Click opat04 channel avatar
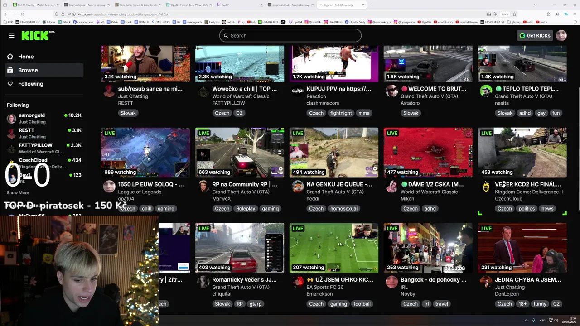Screen dimensions: 580x326 click(x=109, y=187)
